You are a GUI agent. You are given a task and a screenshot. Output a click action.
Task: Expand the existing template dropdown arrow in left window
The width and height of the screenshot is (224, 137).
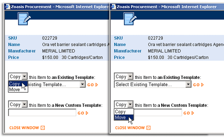[x=83, y=85]
